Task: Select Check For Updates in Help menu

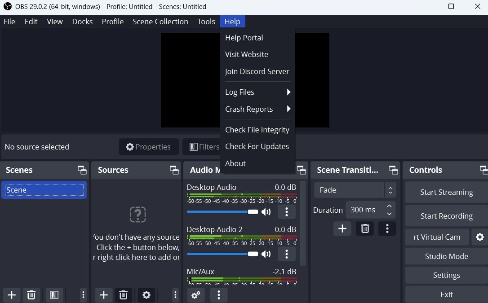Action: [257, 146]
